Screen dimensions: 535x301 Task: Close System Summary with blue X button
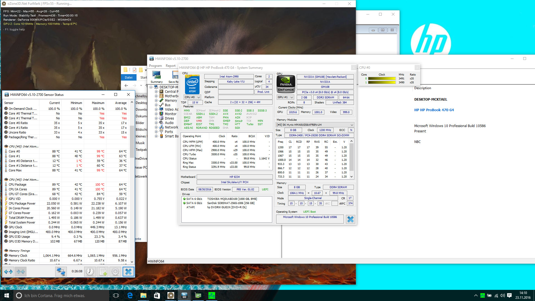tap(350, 219)
